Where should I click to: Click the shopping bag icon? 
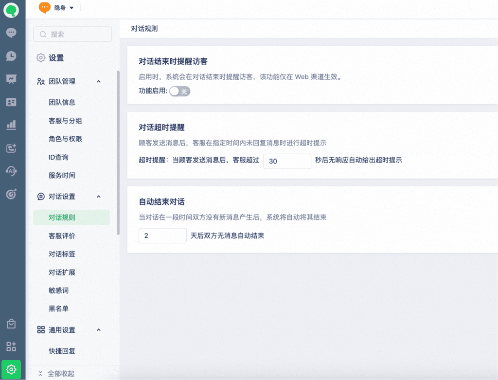coord(11,324)
